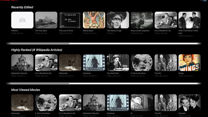Open the Wings movie poster
The width and height of the screenshot is (208, 117).
tap(189, 63)
